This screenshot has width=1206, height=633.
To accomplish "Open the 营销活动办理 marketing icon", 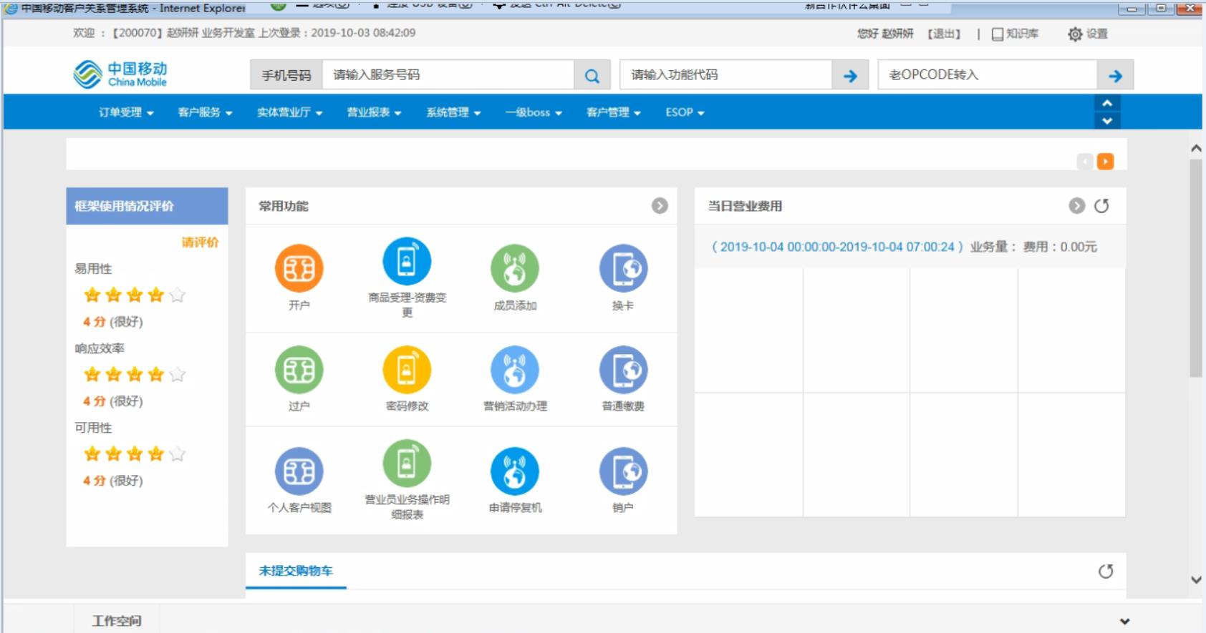I will (515, 370).
